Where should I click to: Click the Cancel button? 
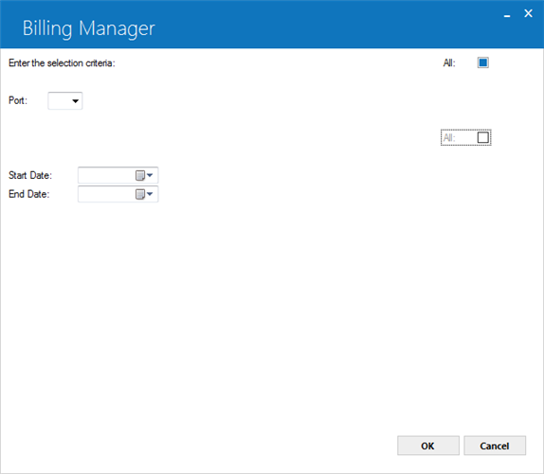495,446
